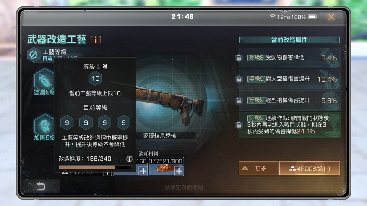
Task: Tap the info icon next to 改造進度
Action: [x=129, y=159]
